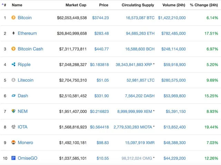Click supply 52,981,857 LTC
Screen dimensions: 221x165
tap(141, 80)
